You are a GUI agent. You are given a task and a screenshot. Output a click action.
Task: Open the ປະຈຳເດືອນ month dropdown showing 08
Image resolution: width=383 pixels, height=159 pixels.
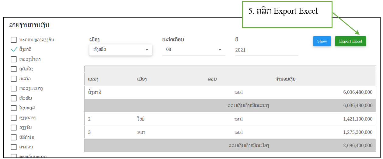pos(193,49)
